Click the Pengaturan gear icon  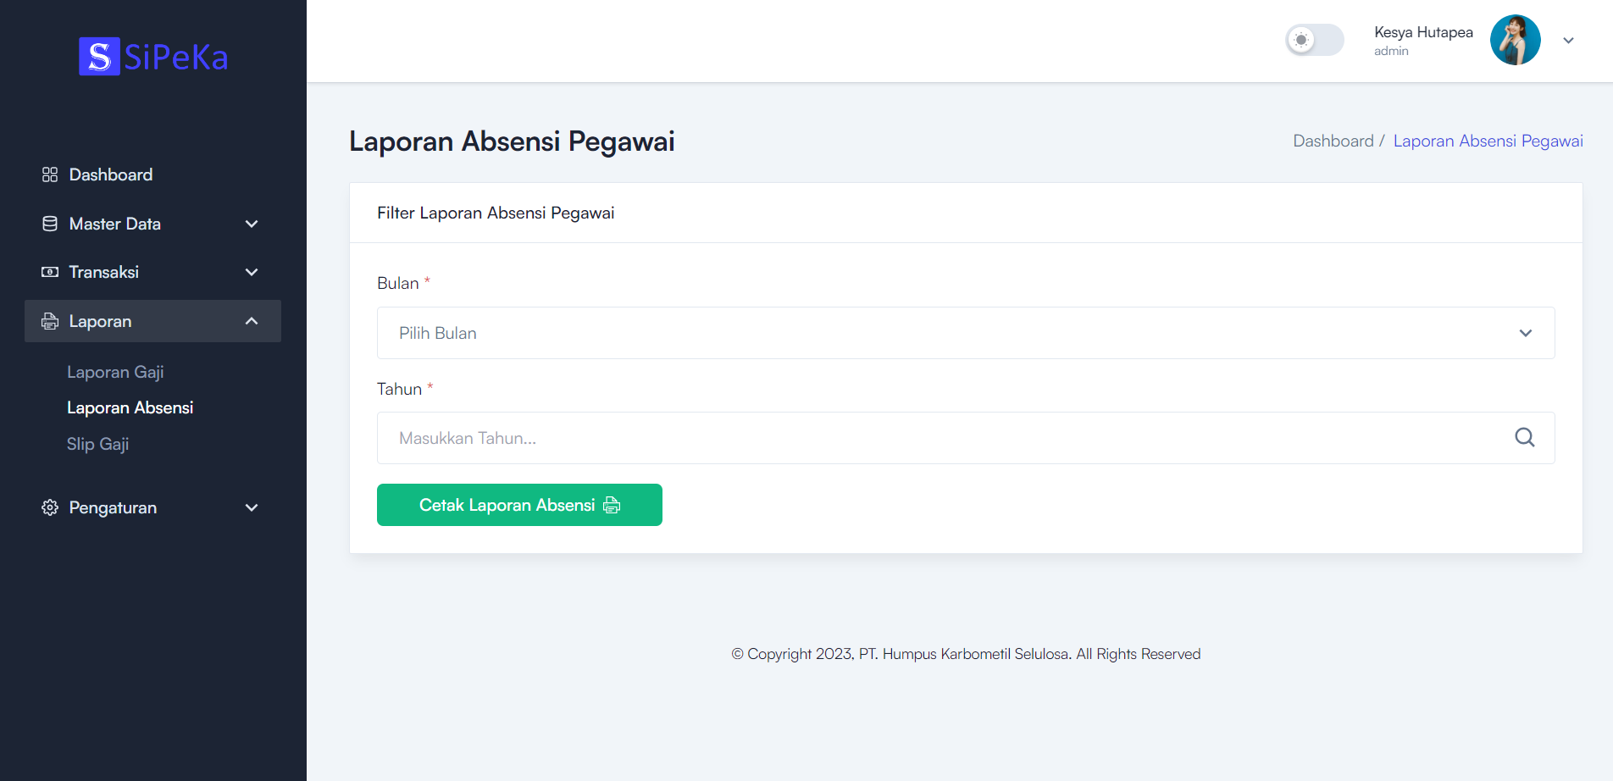click(x=49, y=507)
